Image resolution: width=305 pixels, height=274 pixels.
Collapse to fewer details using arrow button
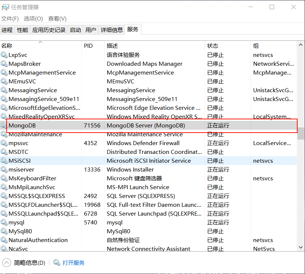[7, 263]
